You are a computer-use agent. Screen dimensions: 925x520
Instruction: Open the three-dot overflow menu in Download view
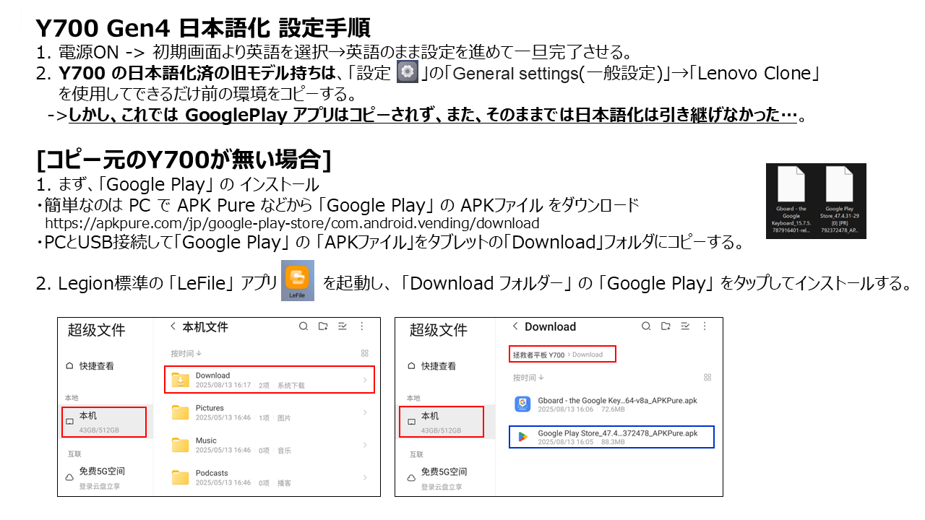(704, 326)
